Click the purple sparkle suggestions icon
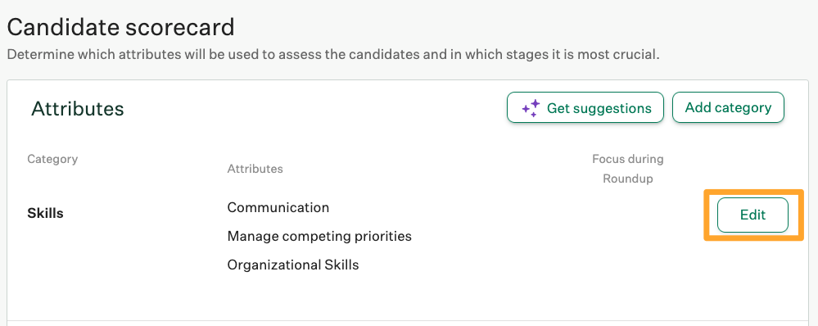 pyautogui.click(x=531, y=108)
